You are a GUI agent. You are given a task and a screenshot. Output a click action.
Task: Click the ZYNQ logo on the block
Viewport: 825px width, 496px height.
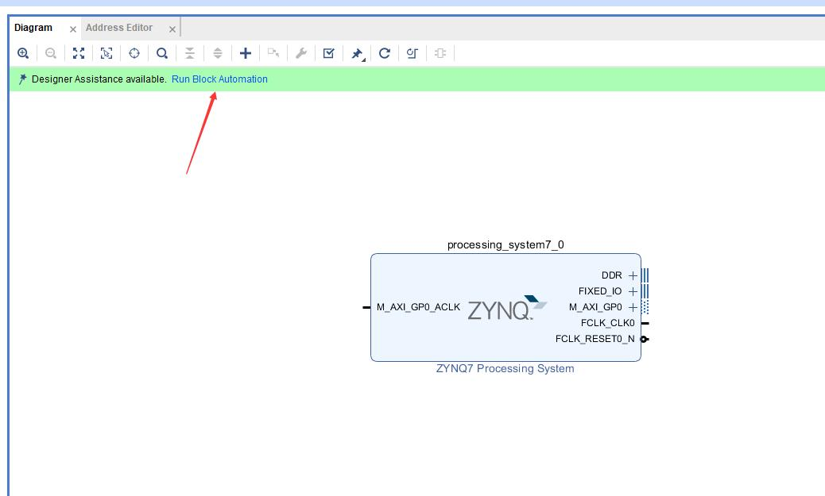tap(507, 309)
